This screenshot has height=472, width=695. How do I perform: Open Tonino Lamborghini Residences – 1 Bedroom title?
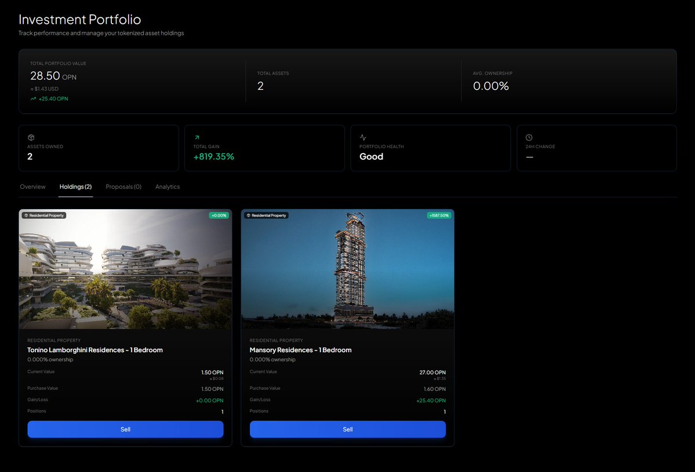(x=95, y=350)
